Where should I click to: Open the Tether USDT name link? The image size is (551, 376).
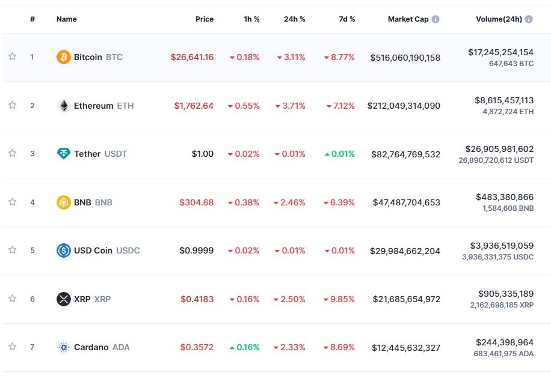(87, 154)
